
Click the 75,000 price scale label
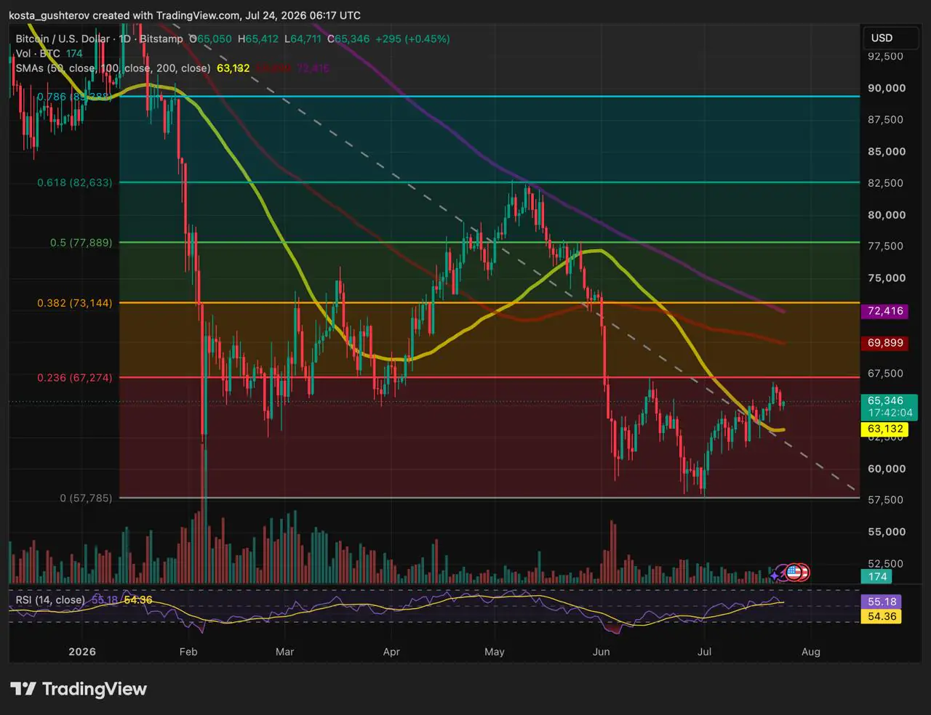pyautogui.click(x=887, y=278)
